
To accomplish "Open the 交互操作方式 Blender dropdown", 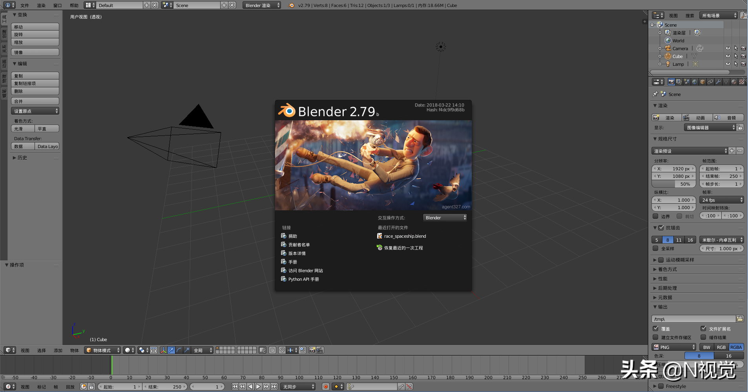I will coord(445,217).
